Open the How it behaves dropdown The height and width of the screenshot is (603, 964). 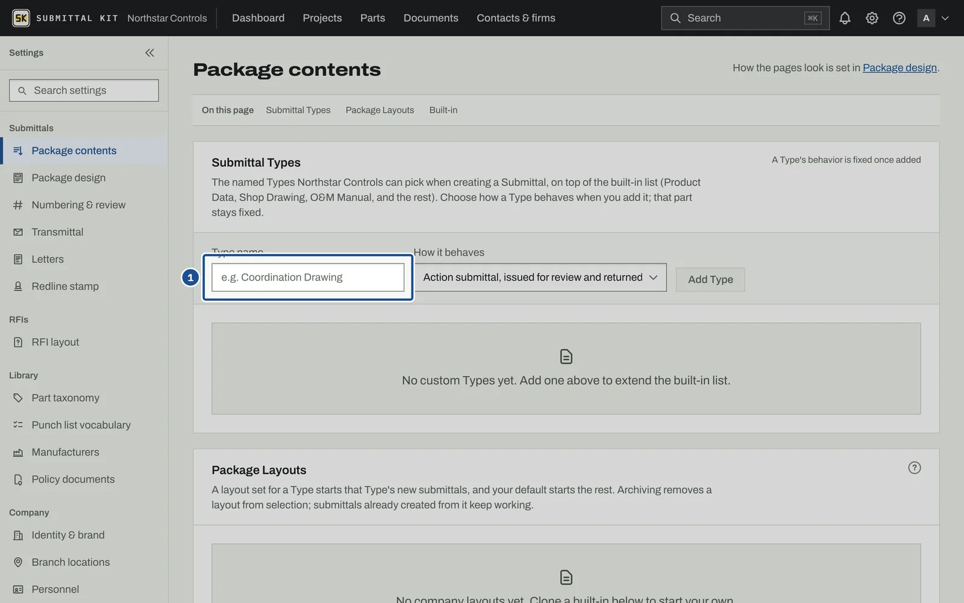tap(540, 277)
